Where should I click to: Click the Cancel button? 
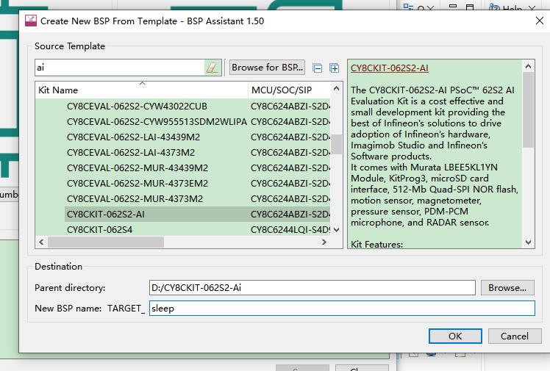click(514, 336)
